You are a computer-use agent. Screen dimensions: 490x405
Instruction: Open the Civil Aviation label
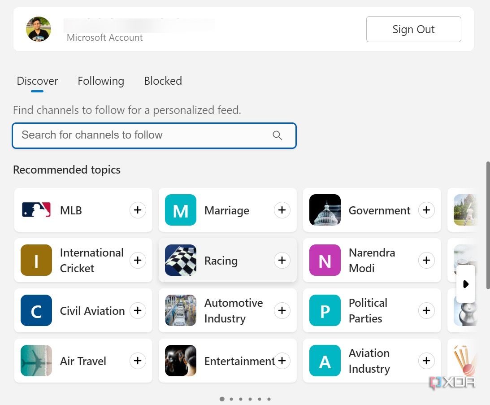tap(92, 311)
